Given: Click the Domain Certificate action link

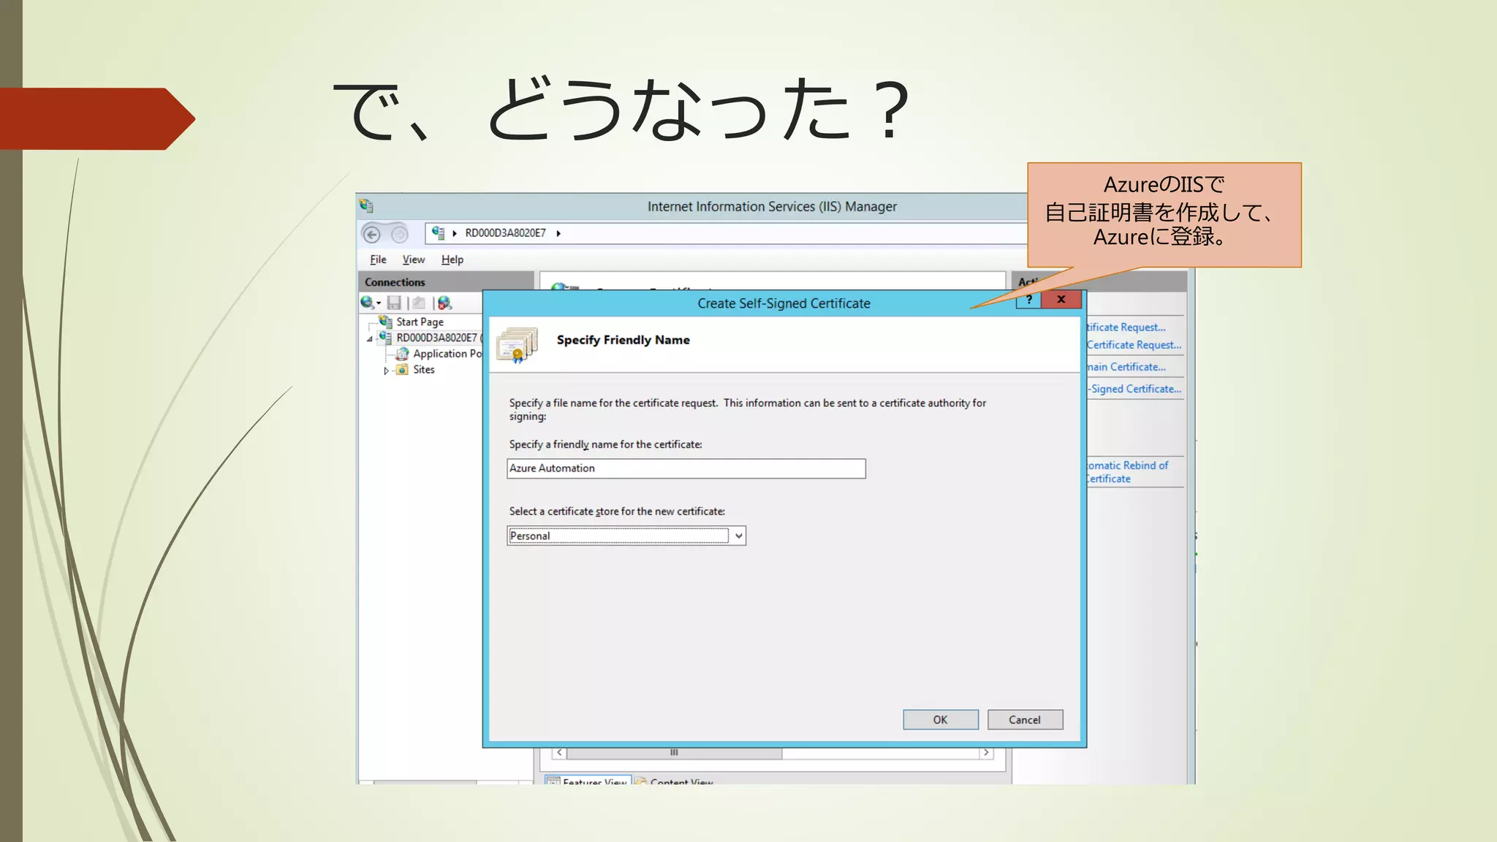Looking at the screenshot, I should [1126, 367].
